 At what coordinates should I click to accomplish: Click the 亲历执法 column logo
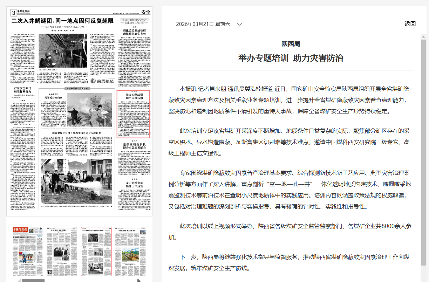tap(102, 81)
